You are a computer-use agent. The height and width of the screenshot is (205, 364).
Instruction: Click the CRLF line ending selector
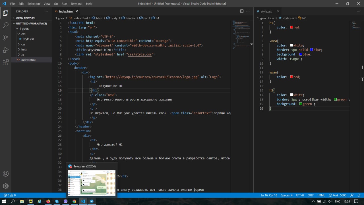(311, 195)
